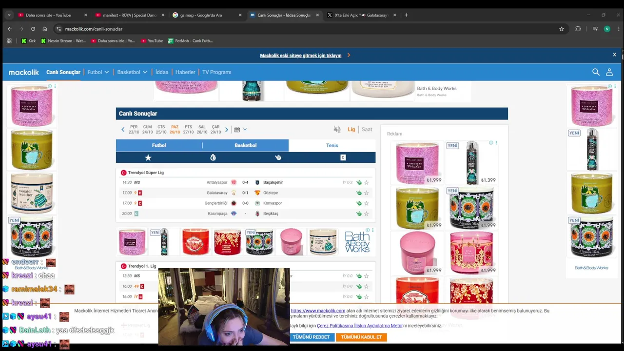
Task: Bookmark page star in address bar
Action: tap(562, 29)
